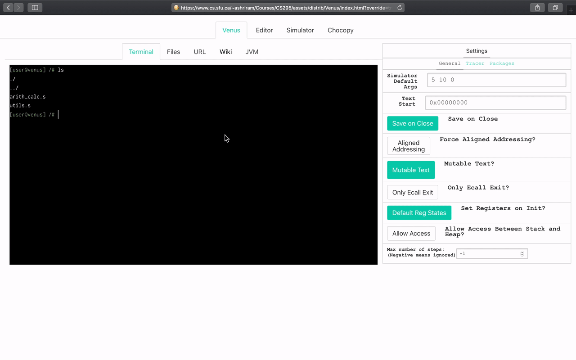The width and height of the screenshot is (576, 360).
Task: Open the Safari share menu
Action: click(537, 7)
